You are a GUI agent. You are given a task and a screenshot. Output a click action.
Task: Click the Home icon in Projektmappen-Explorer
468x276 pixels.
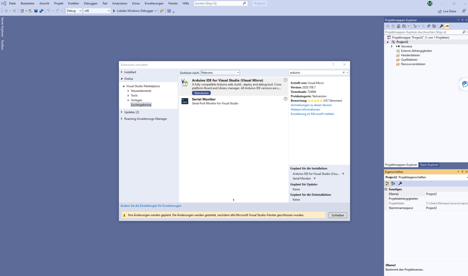click(x=398, y=26)
